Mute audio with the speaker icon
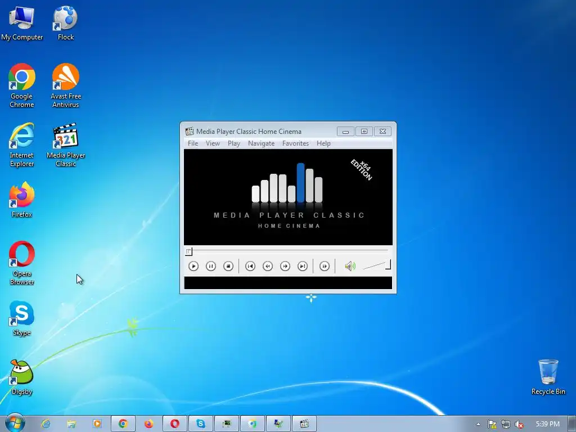Viewport: 576px width, 432px height. coord(350,266)
